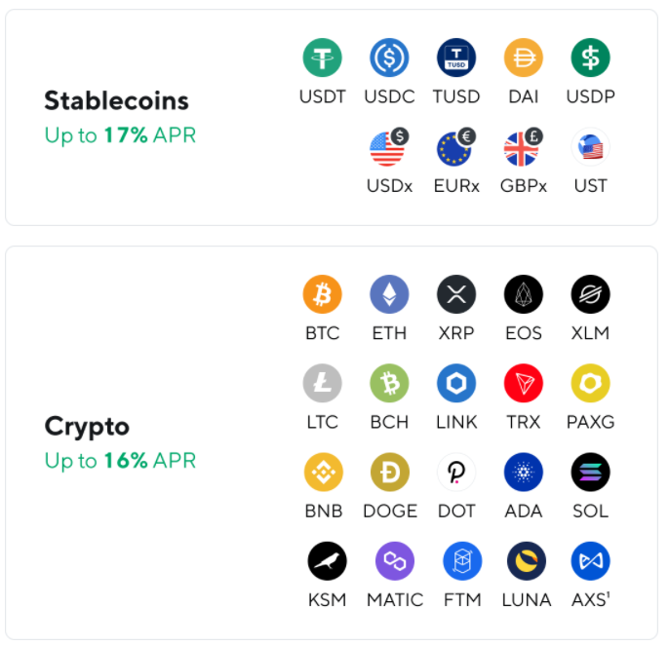The height and width of the screenshot is (646, 669).
Task: Select the ETH Ethereum icon
Action: point(389,294)
